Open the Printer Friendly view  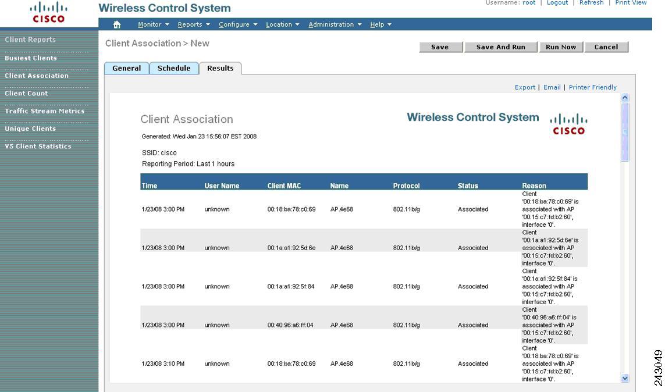point(592,87)
